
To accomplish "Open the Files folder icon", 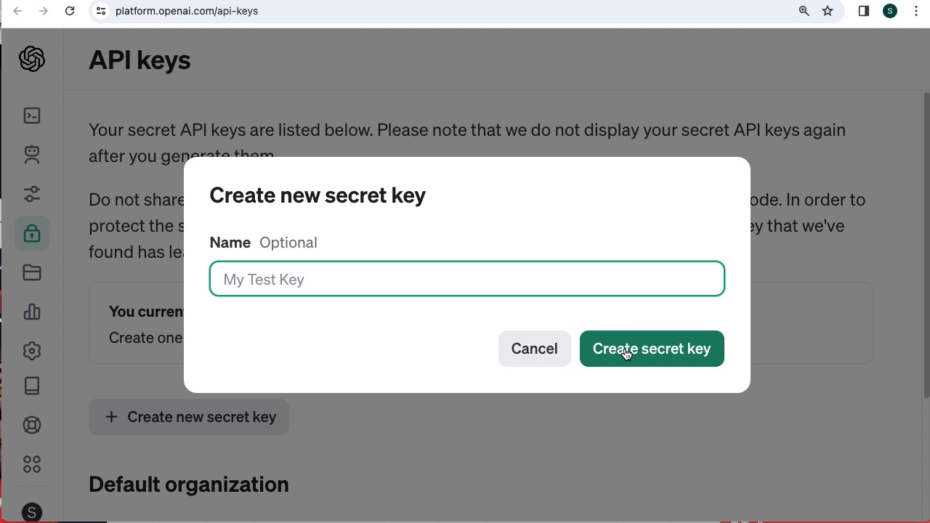I will click(x=32, y=272).
